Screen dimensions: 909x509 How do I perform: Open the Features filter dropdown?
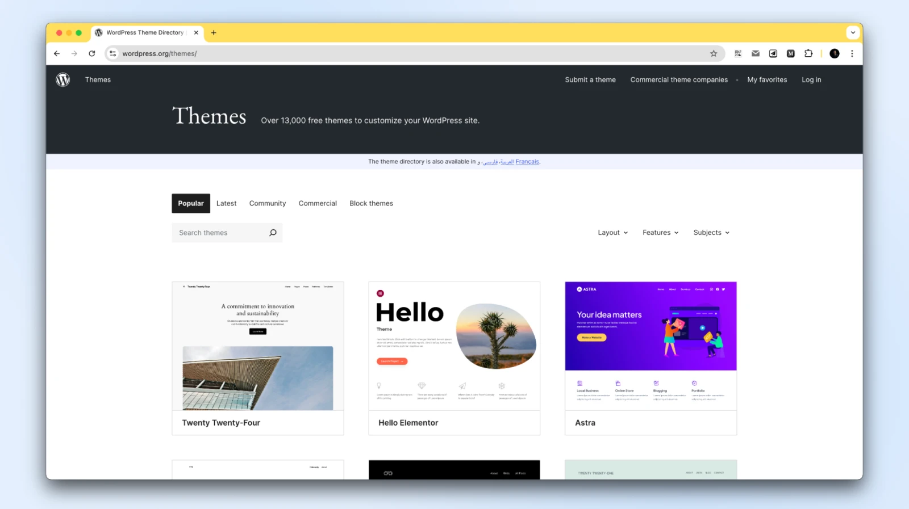click(x=660, y=233)
